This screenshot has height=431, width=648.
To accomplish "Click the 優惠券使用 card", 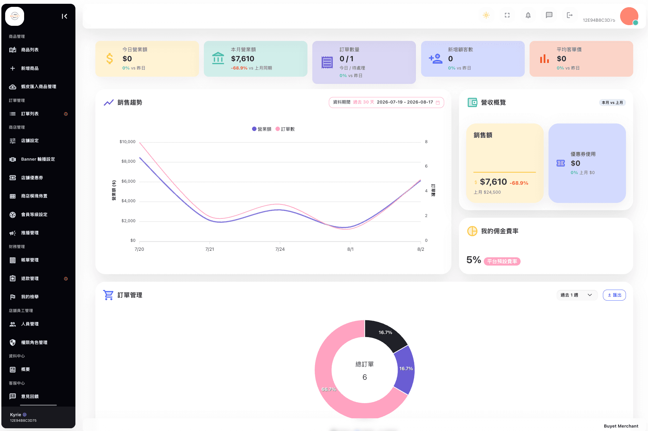I will 587,163.
